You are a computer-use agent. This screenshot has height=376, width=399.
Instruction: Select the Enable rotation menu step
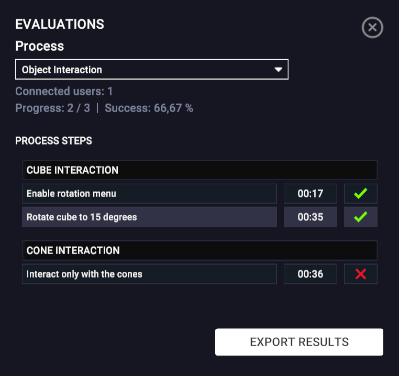[x=149, y=194]
